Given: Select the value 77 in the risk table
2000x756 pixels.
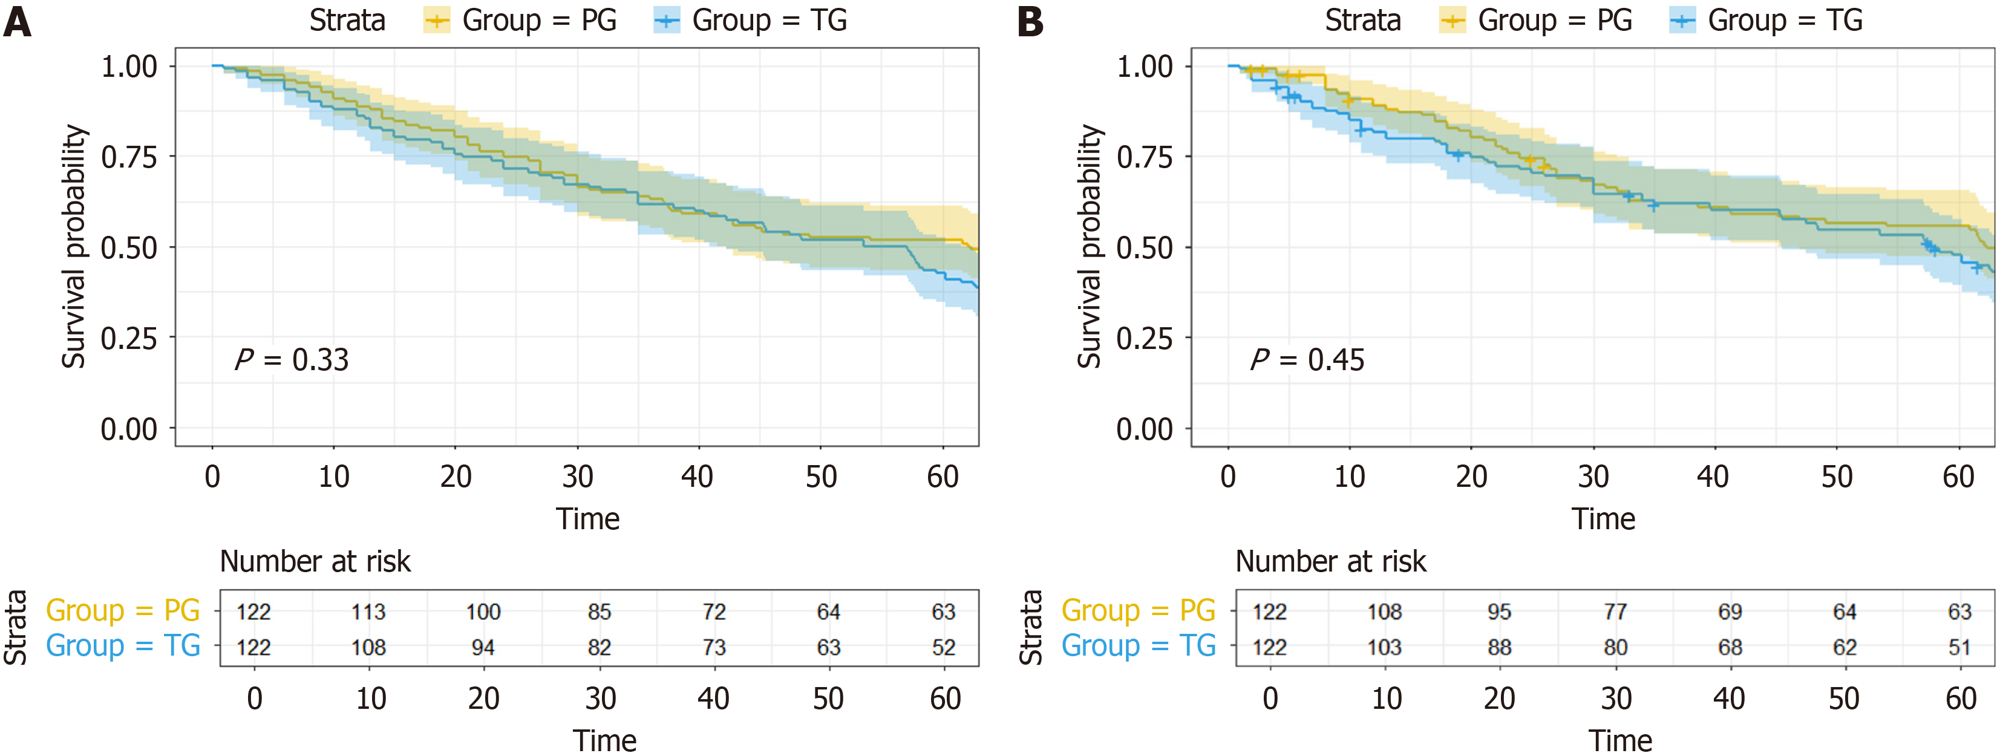Looking at the screenshot, I should [1615, 611].
